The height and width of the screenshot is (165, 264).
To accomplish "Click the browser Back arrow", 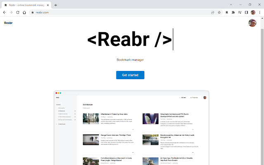I will [x=5, y=12].
